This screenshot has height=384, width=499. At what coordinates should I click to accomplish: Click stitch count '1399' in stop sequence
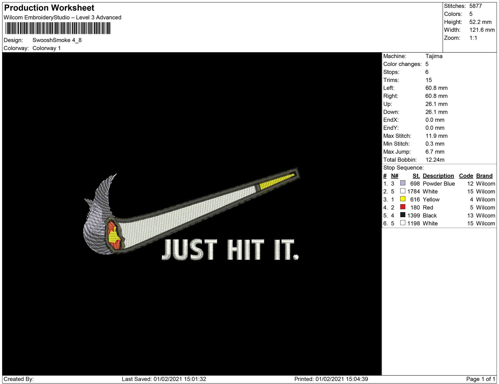(414, 215)
